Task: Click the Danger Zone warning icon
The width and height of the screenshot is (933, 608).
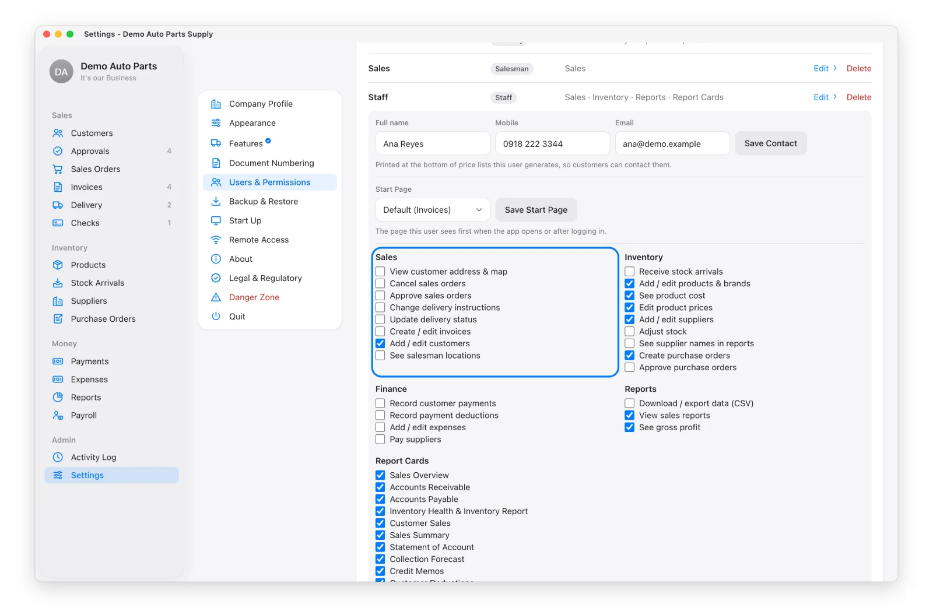Action: [x=216, y=297]
